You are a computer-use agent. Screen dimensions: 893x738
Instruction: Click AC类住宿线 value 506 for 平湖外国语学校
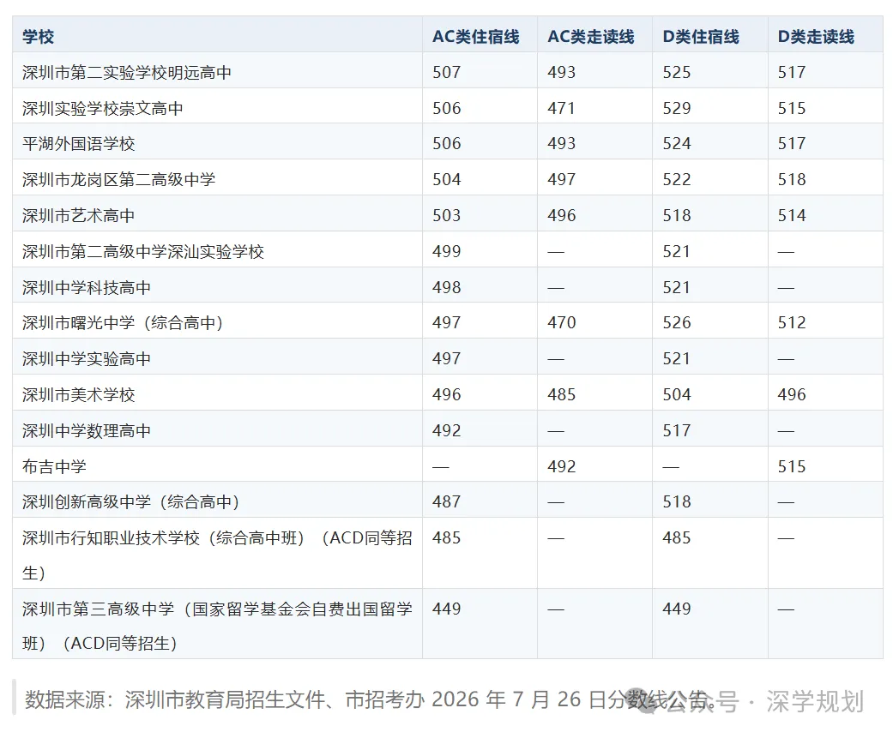446,143
